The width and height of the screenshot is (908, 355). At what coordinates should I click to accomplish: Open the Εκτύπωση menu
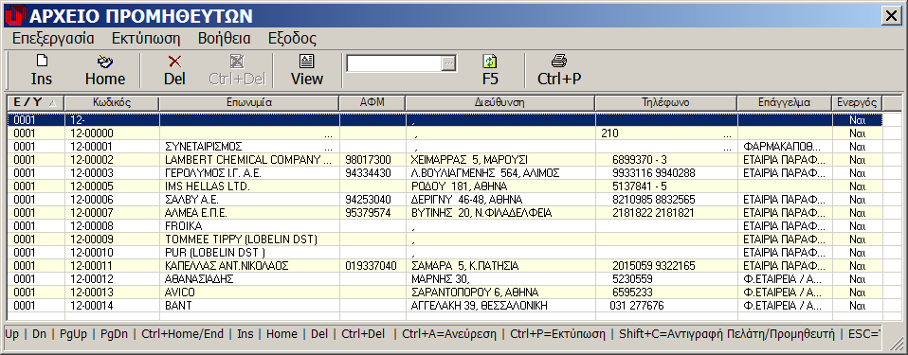coord(146,39)
